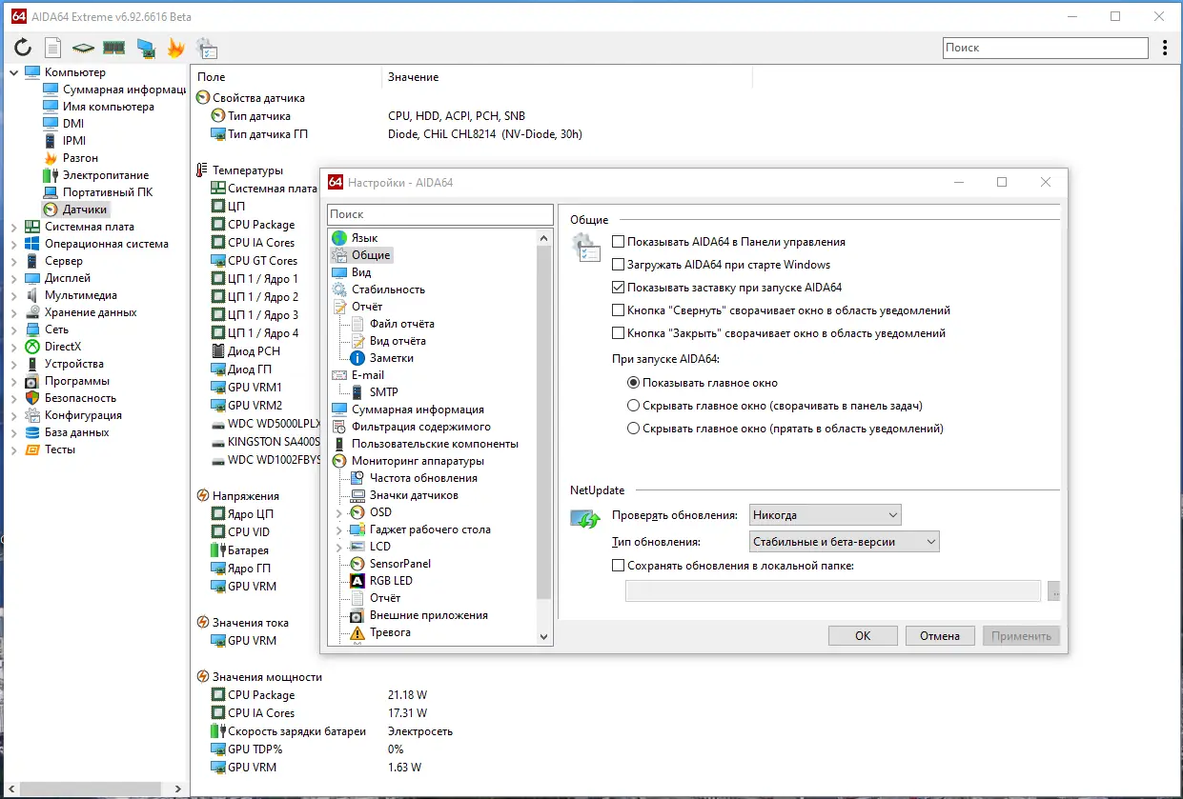This screenshot has width=1183, height=799.
Task: Select Датчики in the main tree
Action: [x=85, y=210]
